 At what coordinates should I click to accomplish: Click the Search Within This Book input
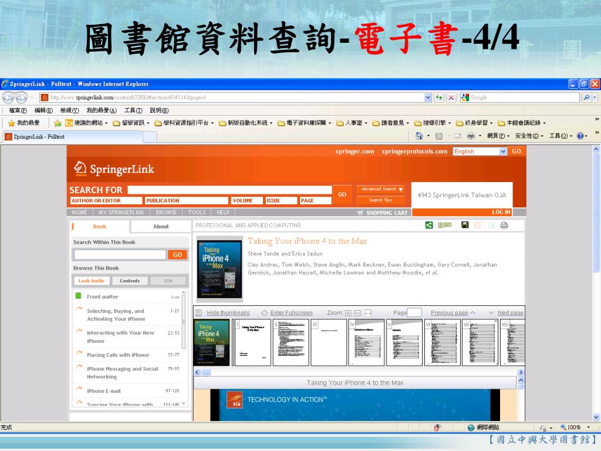click(120, 255)
